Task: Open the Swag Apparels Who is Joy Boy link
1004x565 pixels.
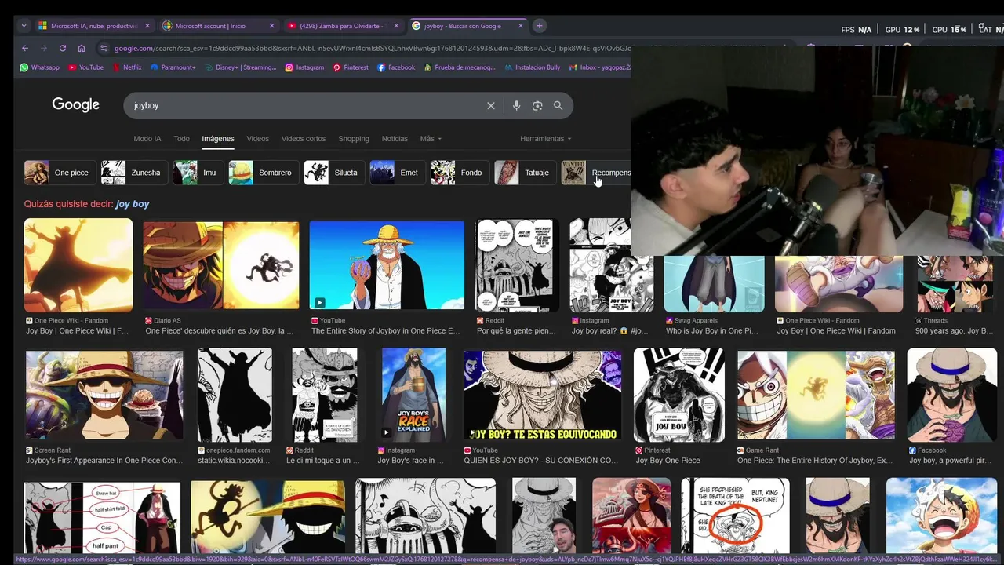Action: coord(711,330)
